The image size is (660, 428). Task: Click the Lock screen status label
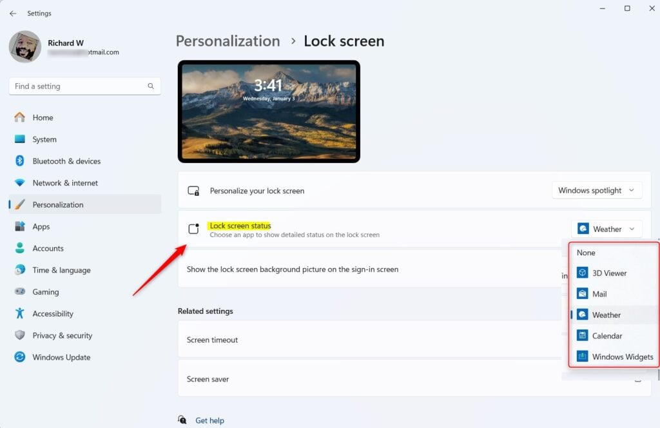(x=240, y=226)
